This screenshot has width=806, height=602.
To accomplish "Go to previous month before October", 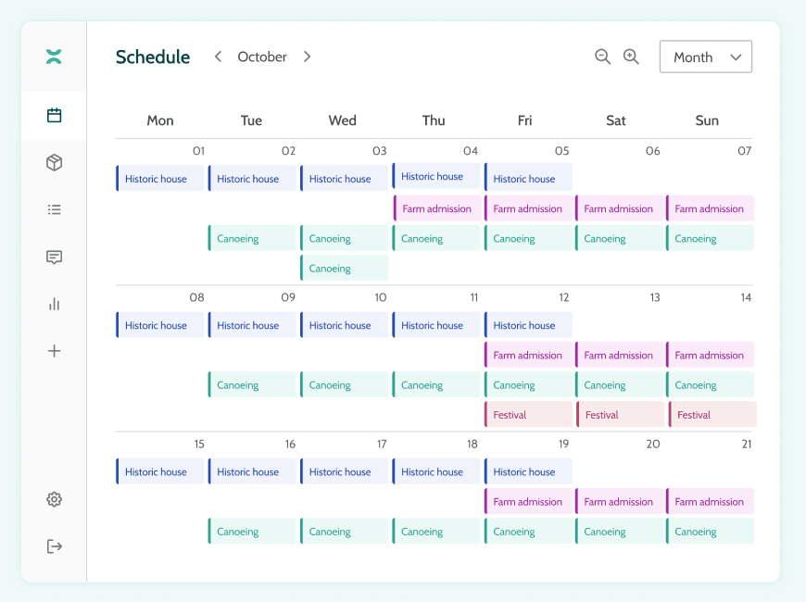I will tap(219, 56).
